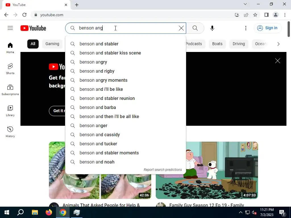
Task: Click Report search predictions link
Action: coord(163,170)
